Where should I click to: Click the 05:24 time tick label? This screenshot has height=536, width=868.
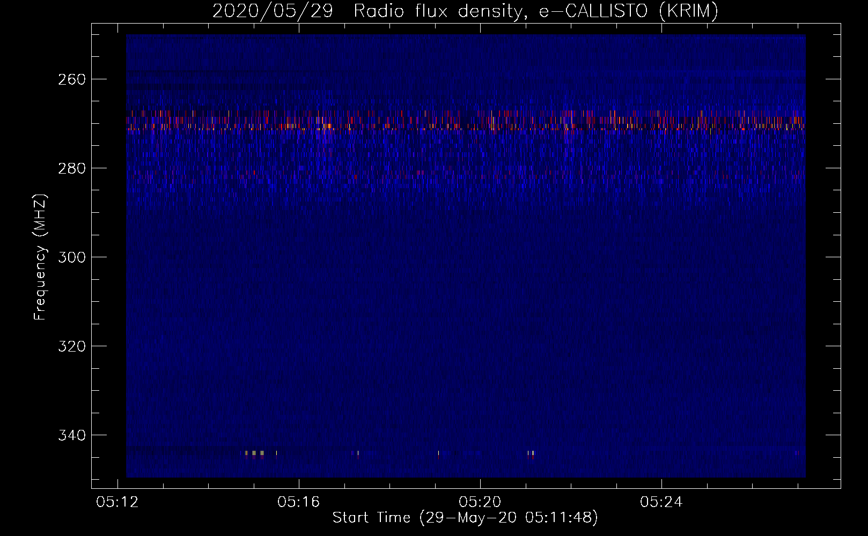[661, 502]
